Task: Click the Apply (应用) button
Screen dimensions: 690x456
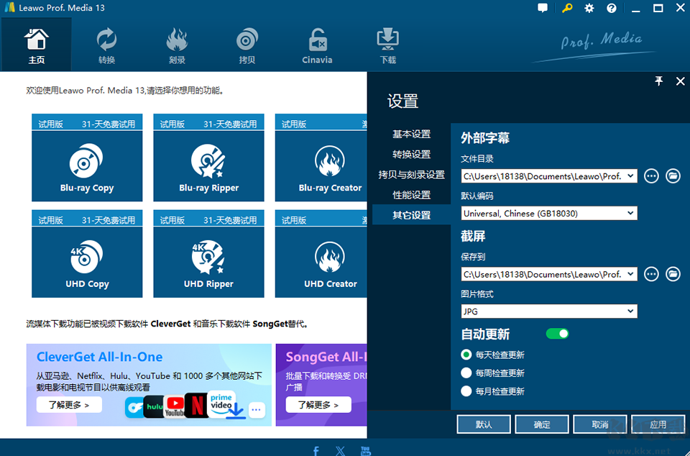Action: click(658, 424)
